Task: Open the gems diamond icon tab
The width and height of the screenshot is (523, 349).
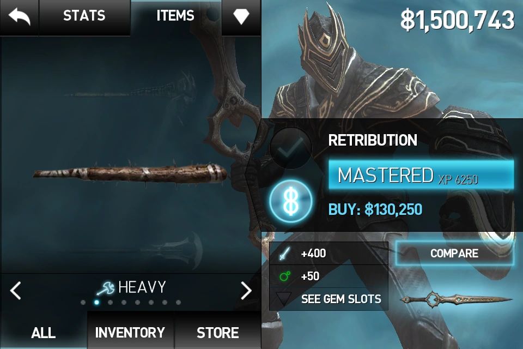Action: [241, 17]
